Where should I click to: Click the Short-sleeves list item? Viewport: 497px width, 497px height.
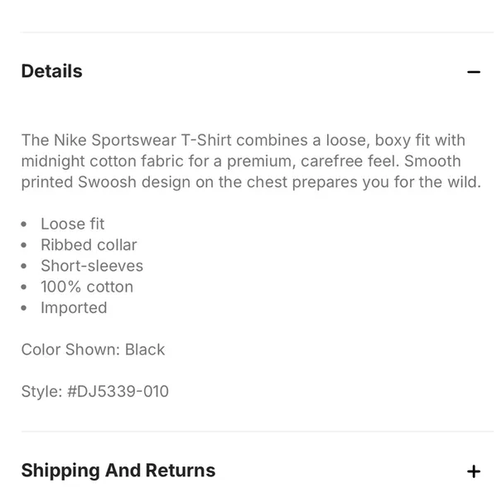tap(92, 266)
